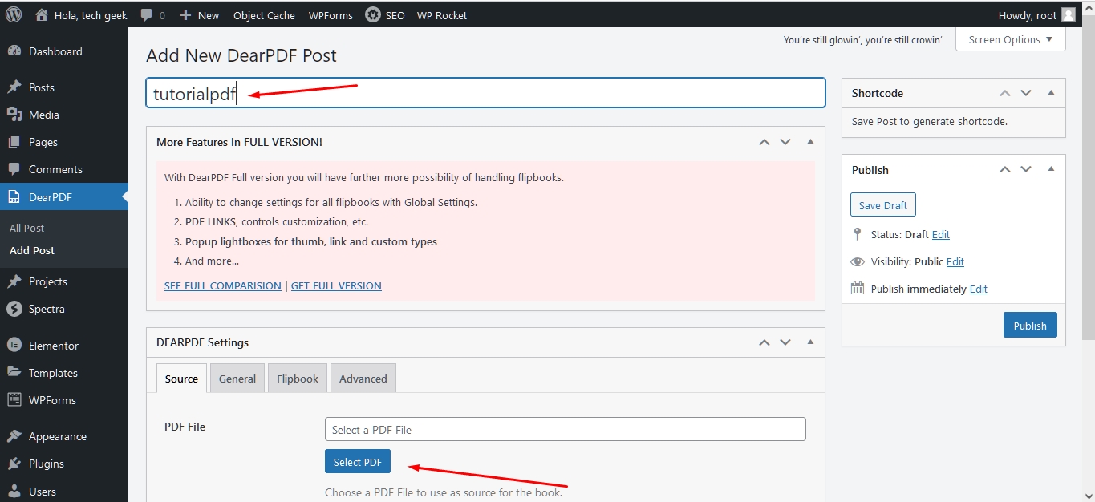Click the plus icon next to New

point(185,15)
